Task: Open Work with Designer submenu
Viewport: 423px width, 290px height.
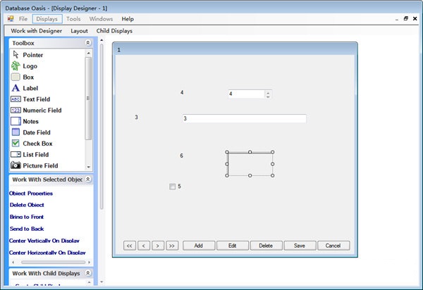Action: coord(37,31)
